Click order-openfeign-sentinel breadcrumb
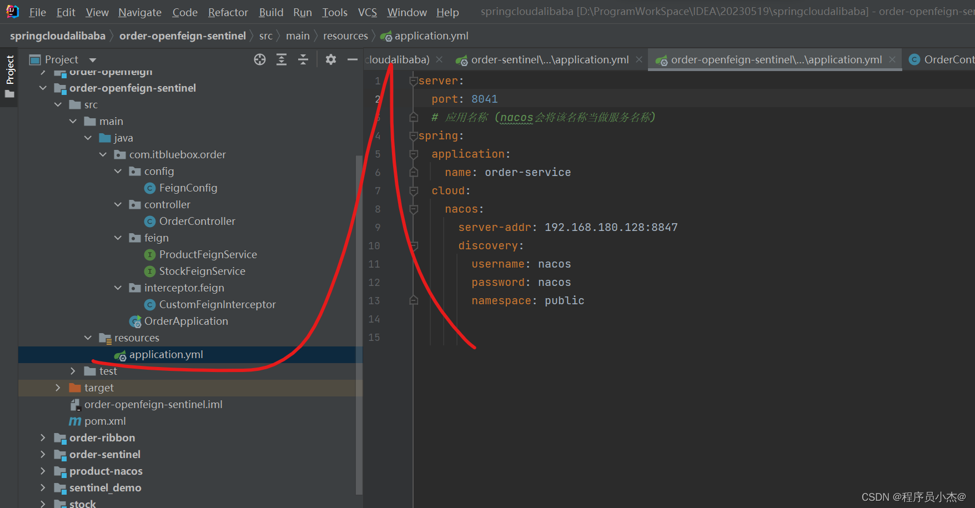 183,36
